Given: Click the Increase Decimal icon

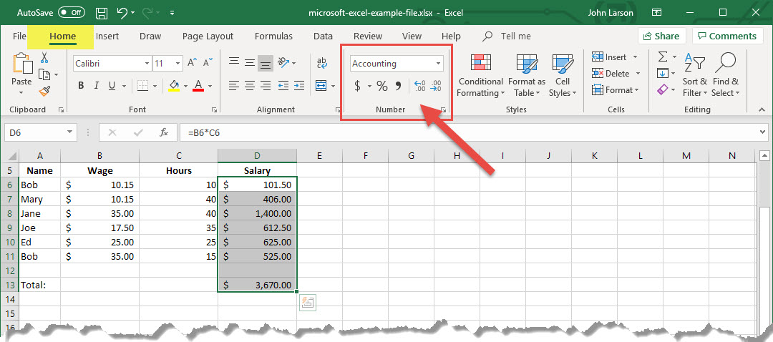Looking at the screenshot, I should click(x=420, y=87).
